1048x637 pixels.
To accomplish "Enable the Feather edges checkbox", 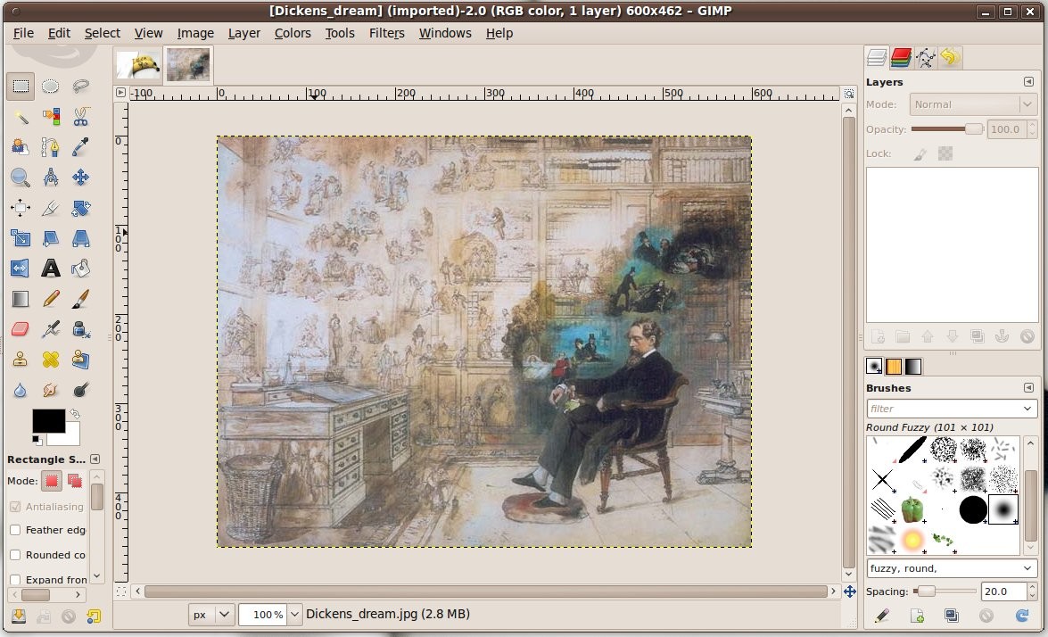I will coord(15,530).
